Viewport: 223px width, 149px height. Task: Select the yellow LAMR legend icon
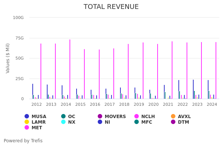tap(27, 122)
